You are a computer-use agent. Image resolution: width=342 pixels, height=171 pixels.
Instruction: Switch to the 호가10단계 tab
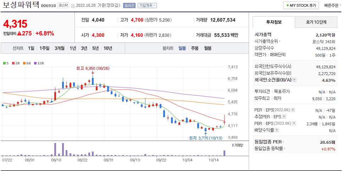click(316, 22)
